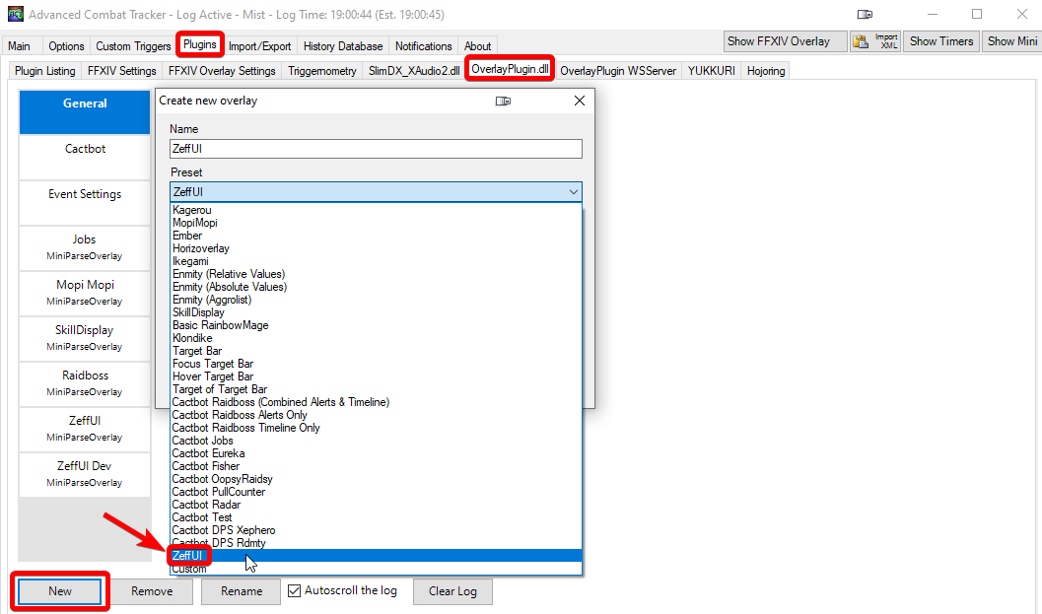1042x614 pixels.
Task: Switch to the Options tab
Action: 66,46
